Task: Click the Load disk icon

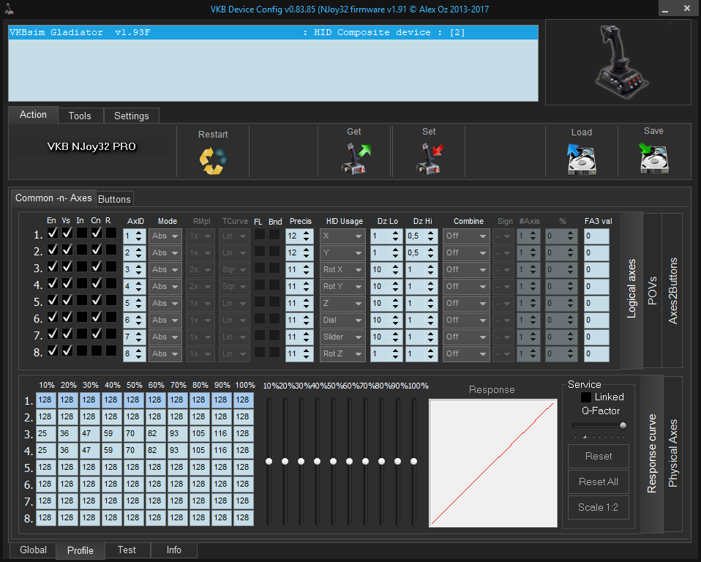Action: (x=582, y=158)
